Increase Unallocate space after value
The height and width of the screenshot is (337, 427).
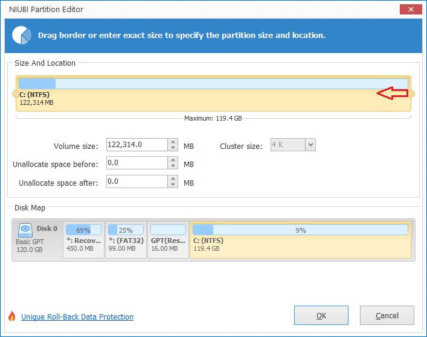point(173,178)
